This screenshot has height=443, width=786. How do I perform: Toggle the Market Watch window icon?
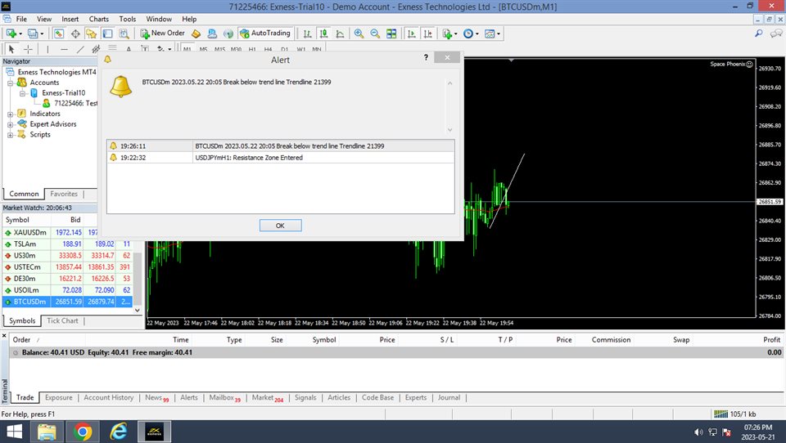pyautogui.click(x=59, y=34)
